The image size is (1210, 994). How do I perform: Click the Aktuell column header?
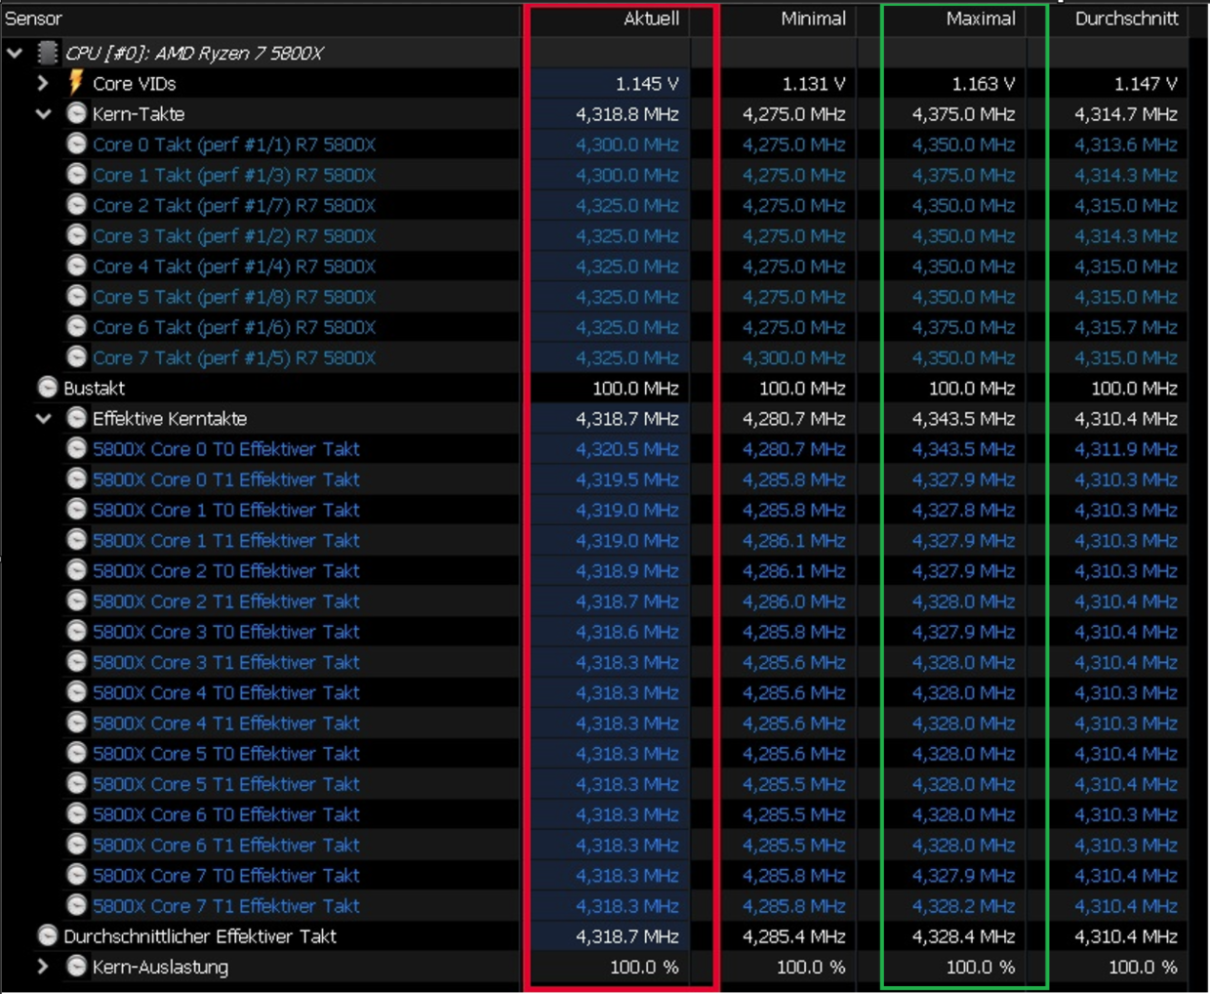(x=652, y=19)
